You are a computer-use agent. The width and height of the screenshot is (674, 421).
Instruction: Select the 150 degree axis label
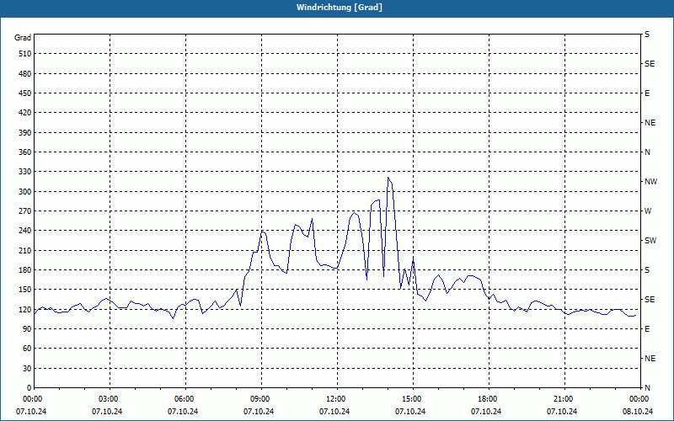tap(25, 290)
